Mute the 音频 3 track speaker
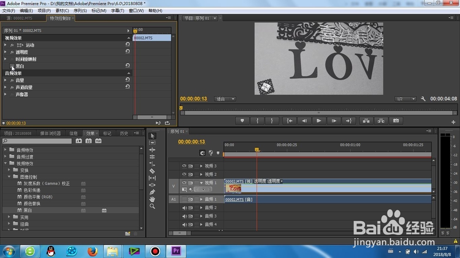 pyautogui.click(x=184, y=216)
